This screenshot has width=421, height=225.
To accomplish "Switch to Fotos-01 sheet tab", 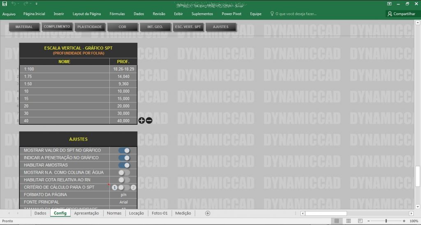I will (160, 213).
